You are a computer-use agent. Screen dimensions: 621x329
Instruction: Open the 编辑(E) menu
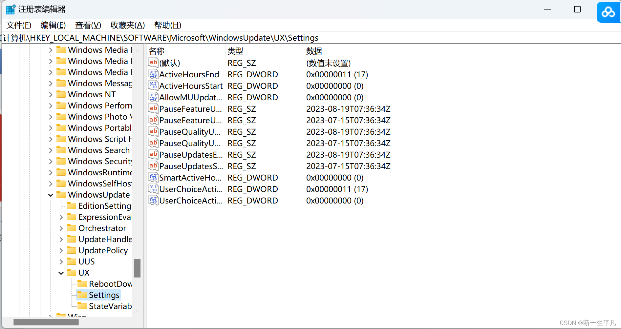[x=53, y=25]
